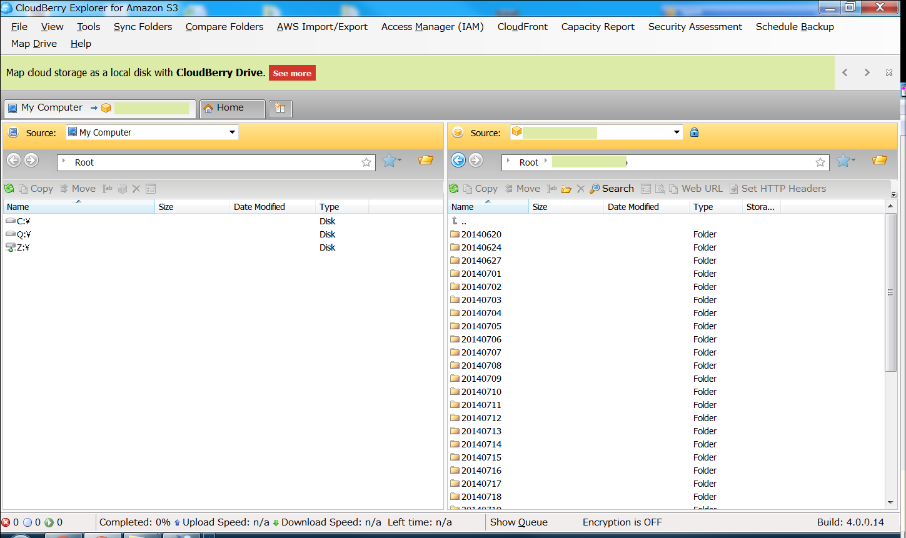Select the 20140701 folder

tap(481, 274)
